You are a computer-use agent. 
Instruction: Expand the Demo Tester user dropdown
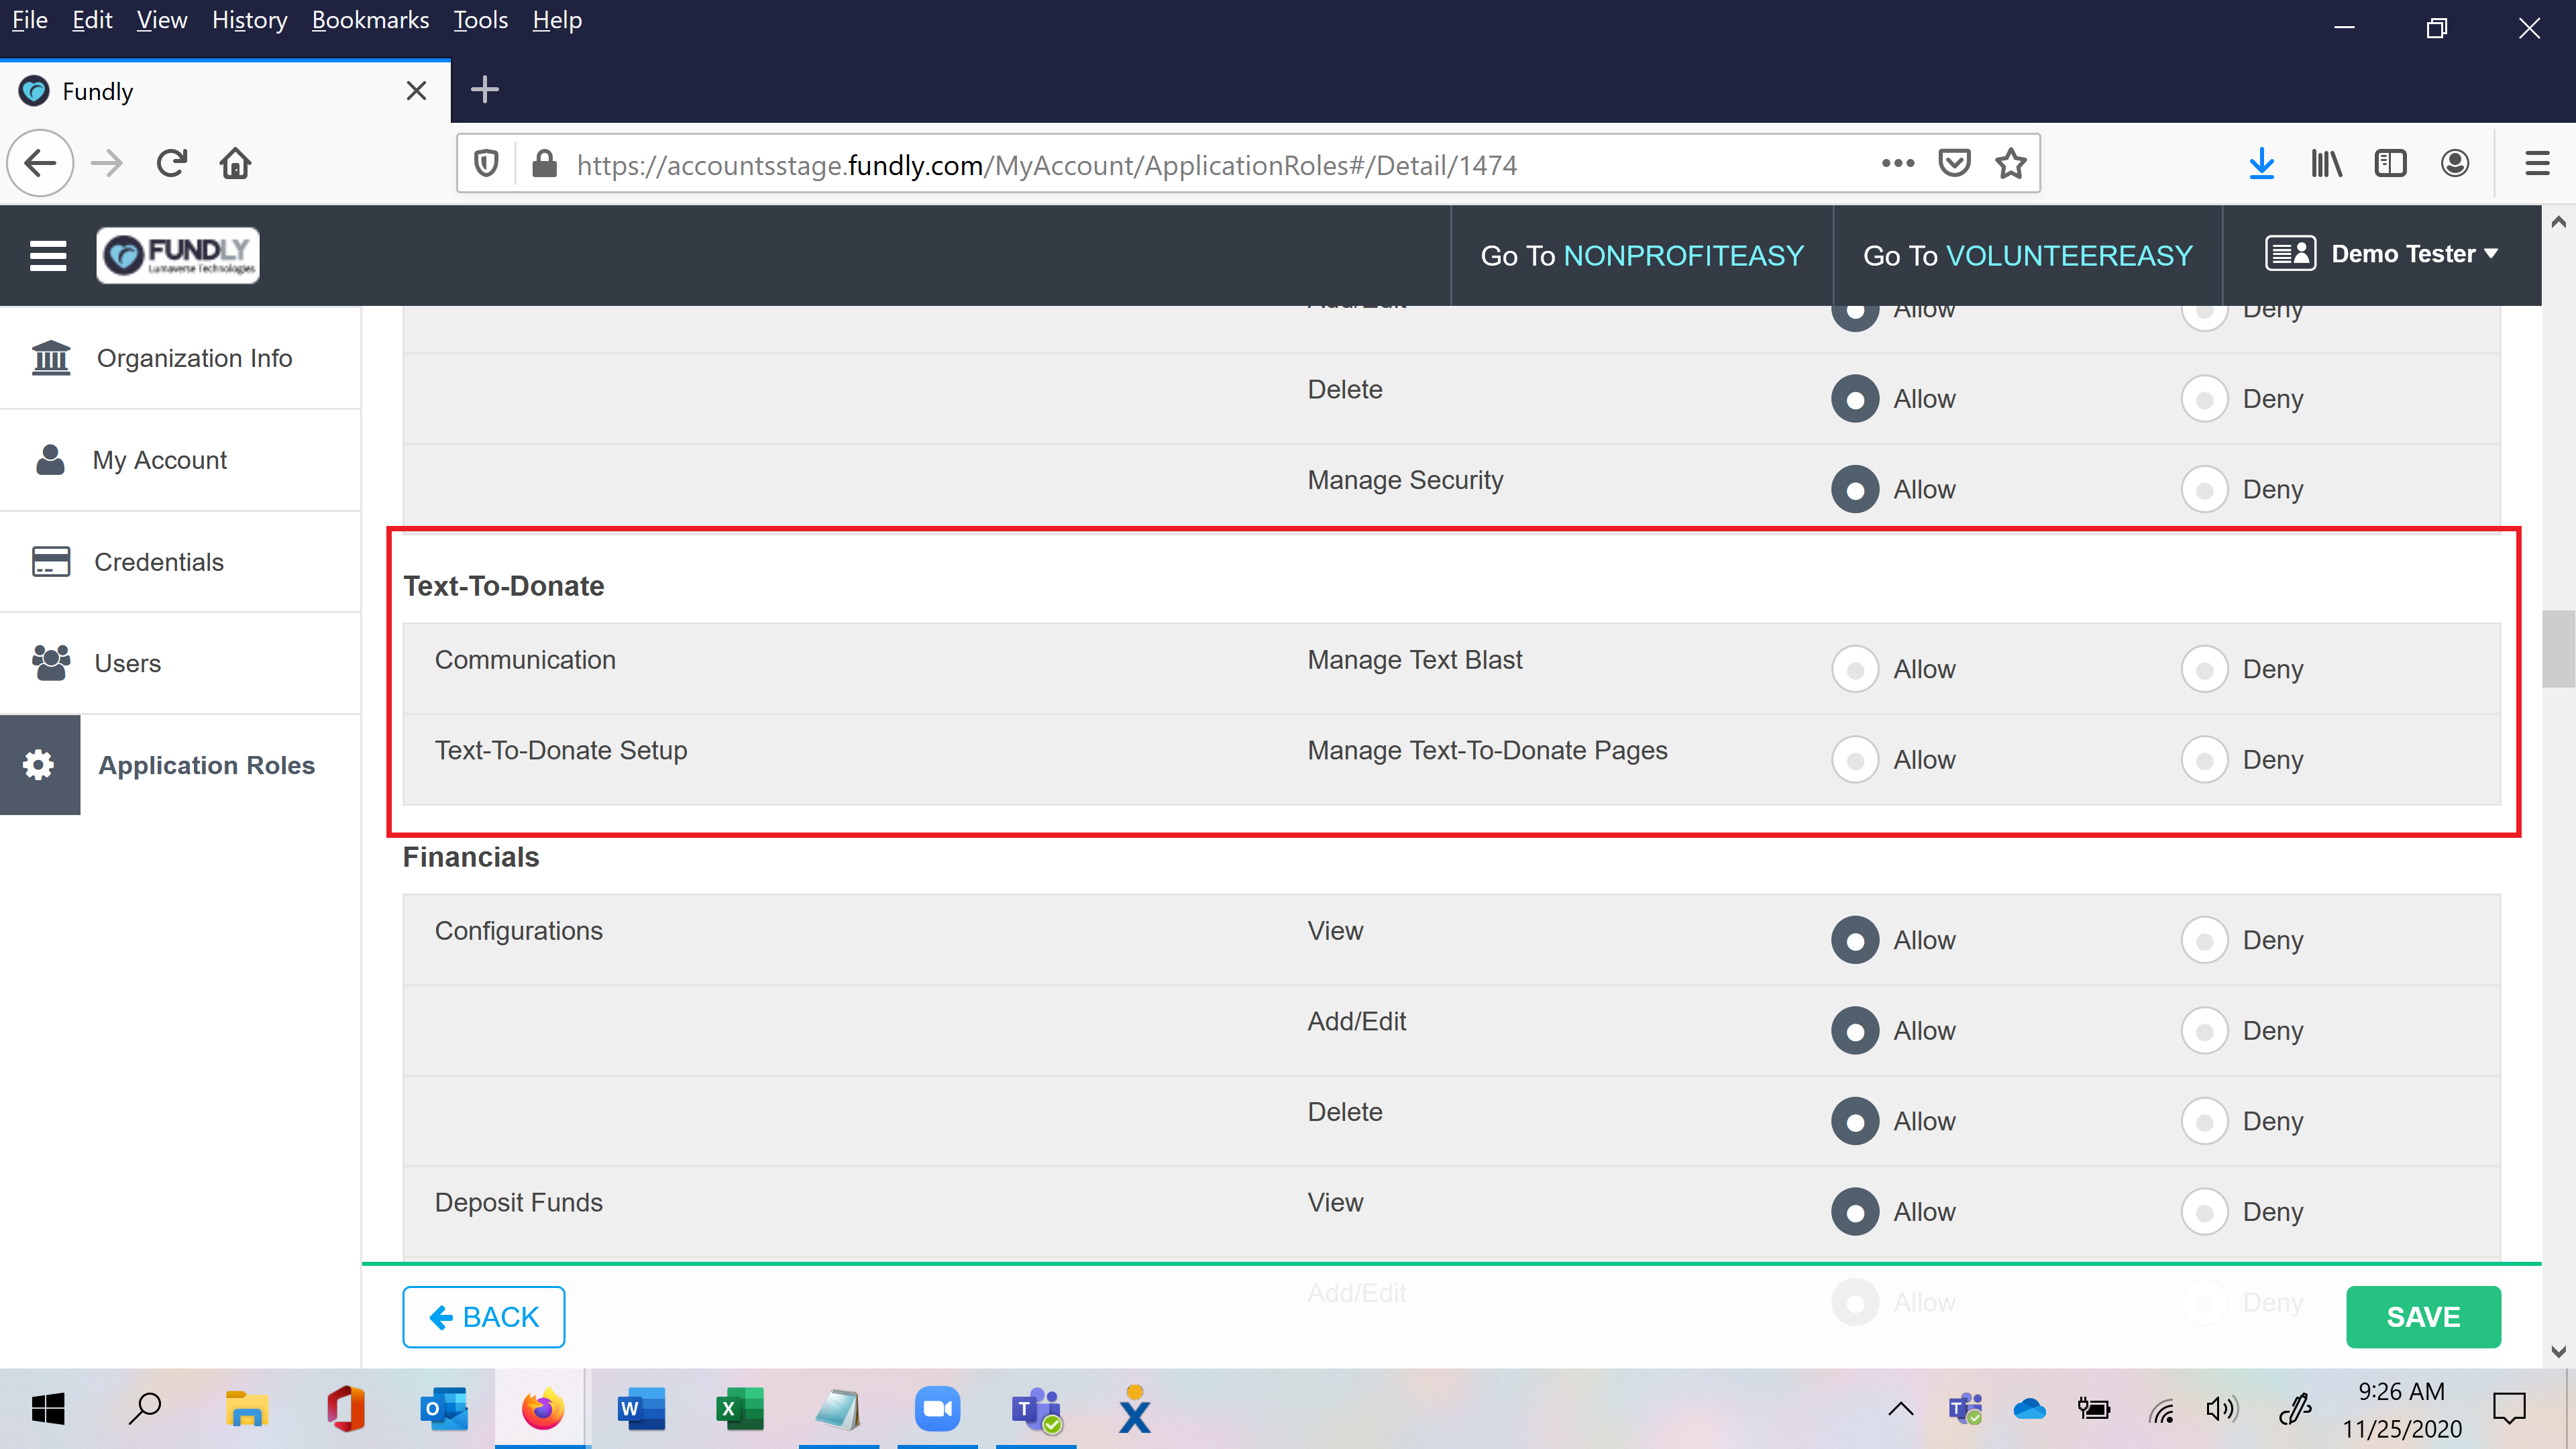[2383, 254]
